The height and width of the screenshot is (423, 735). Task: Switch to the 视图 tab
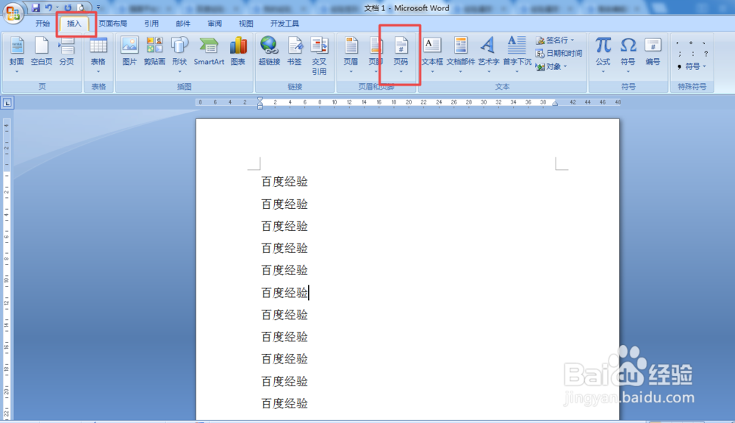[245, 24]
